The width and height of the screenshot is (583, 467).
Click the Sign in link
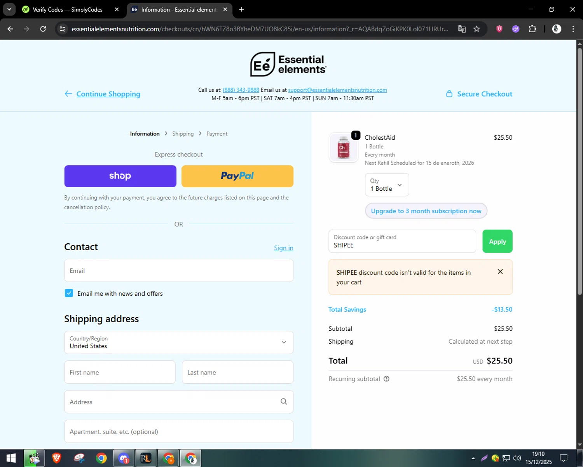coord(283,248)
